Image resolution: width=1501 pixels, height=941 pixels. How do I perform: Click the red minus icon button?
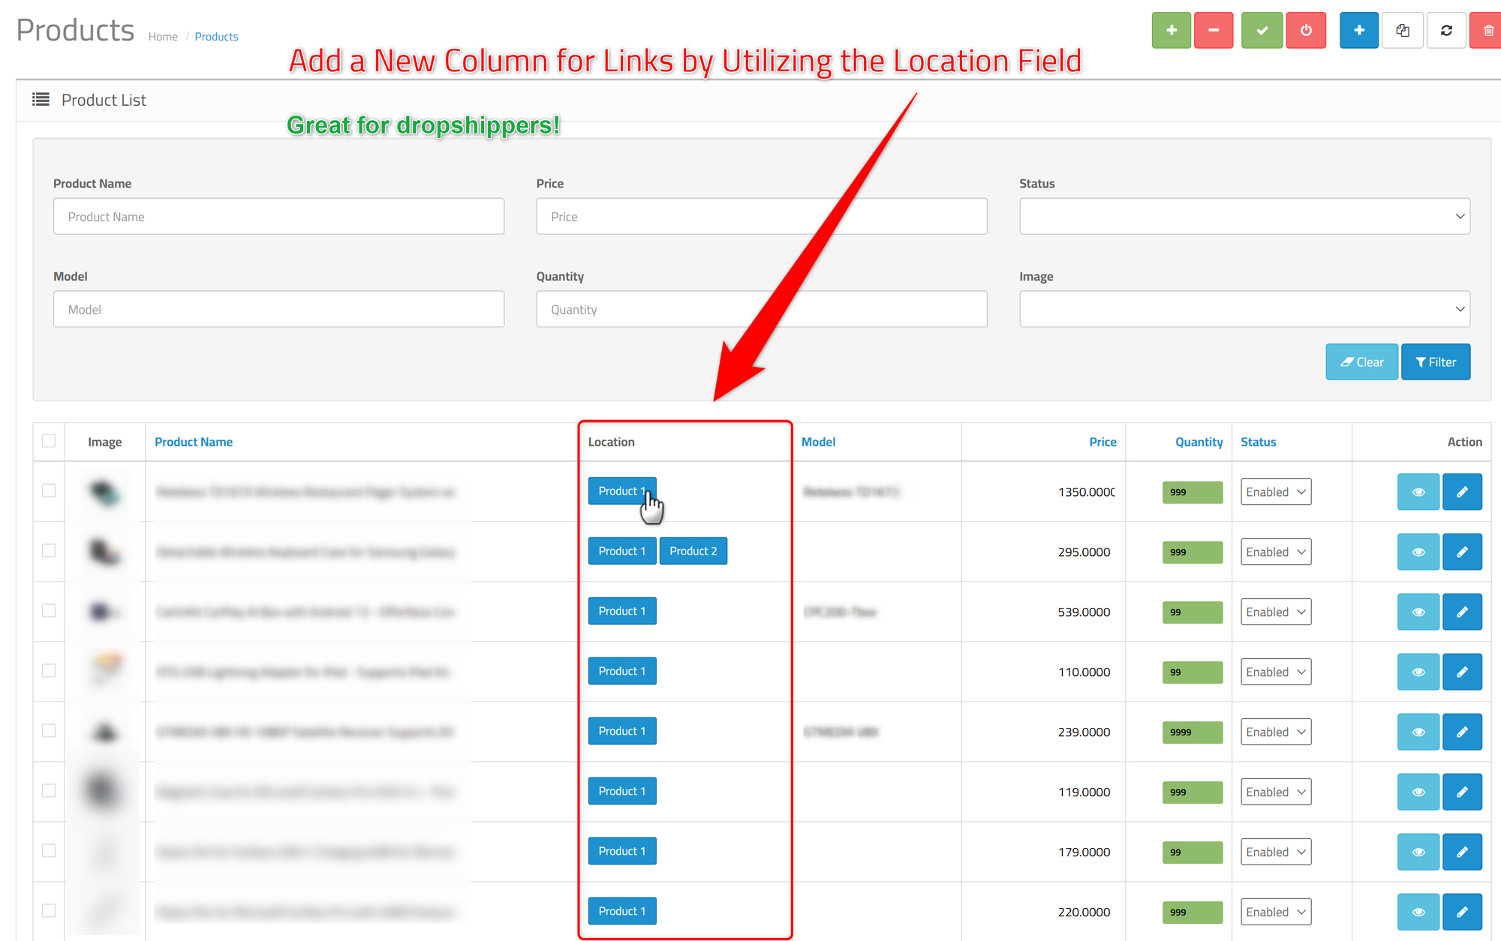(x=1213, y=31)
